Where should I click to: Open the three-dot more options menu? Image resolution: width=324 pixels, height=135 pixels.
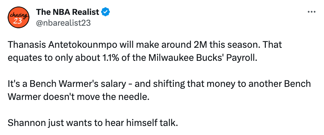[312, 12]
